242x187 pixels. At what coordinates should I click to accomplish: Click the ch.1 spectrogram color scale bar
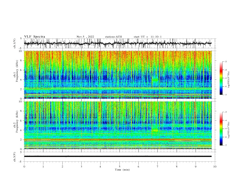point(221,78)
